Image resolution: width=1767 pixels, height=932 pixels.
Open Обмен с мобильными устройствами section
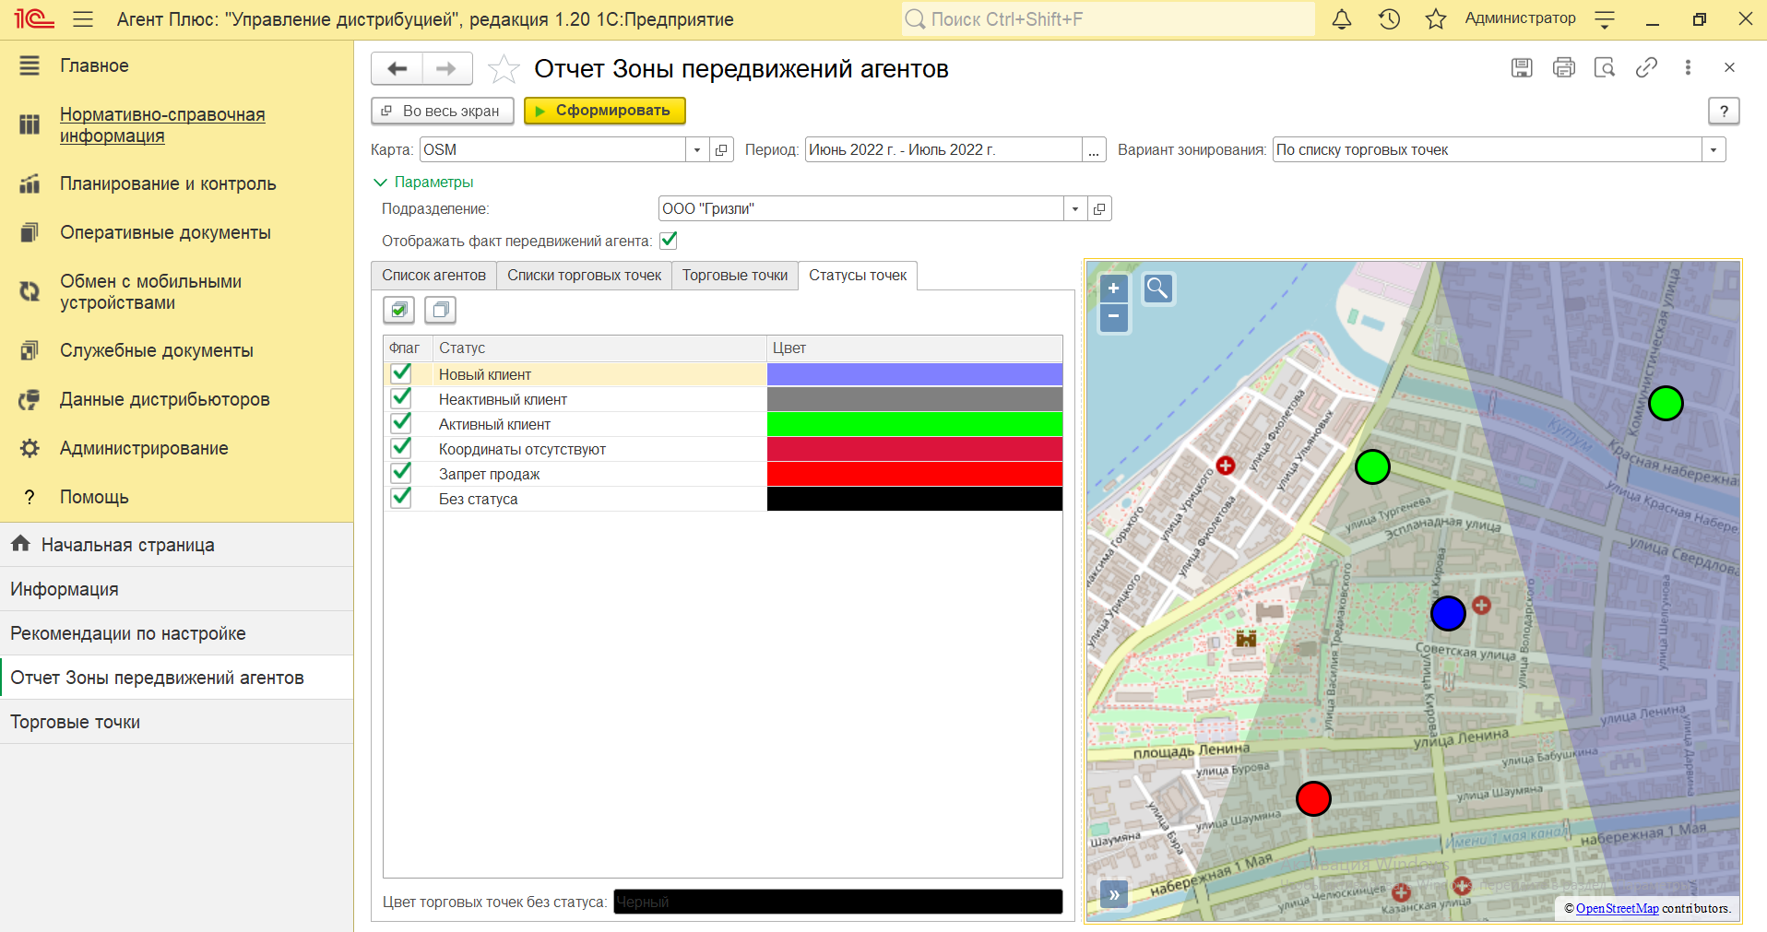(150, 291)
